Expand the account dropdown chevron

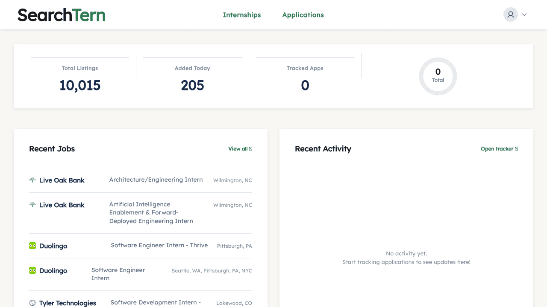coord(524,14)
